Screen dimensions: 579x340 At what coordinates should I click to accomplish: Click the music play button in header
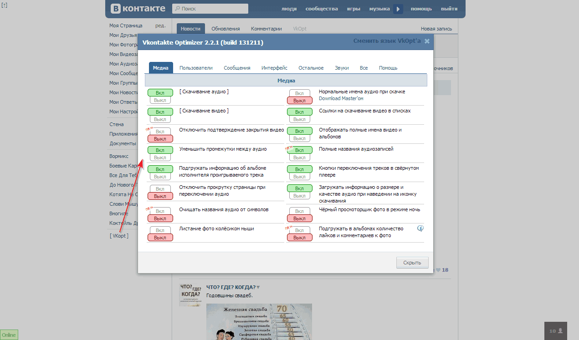(398, 9)
